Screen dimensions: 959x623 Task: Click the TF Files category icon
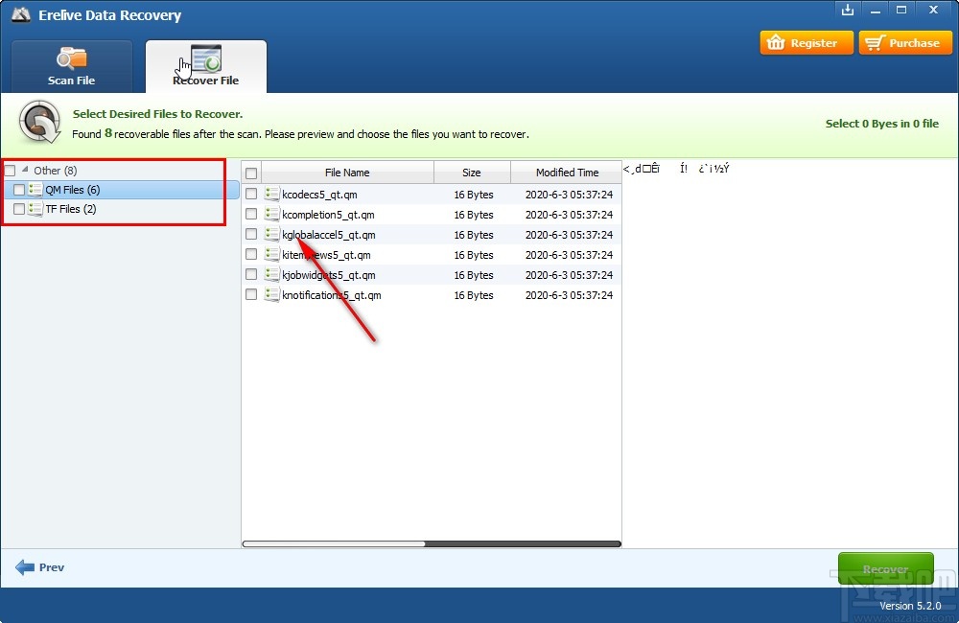[x=35, y=209]
